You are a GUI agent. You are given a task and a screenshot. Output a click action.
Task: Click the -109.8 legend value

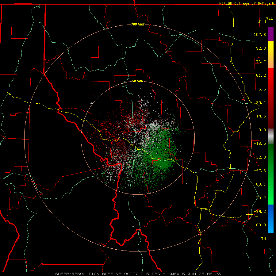[259, 225]
